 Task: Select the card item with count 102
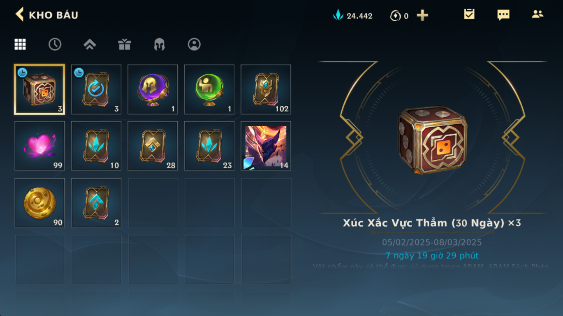point(266,90)
